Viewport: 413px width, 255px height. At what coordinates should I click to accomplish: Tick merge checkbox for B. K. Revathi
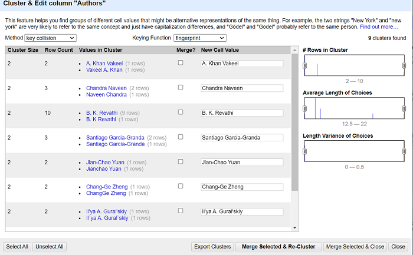(181, 112)
